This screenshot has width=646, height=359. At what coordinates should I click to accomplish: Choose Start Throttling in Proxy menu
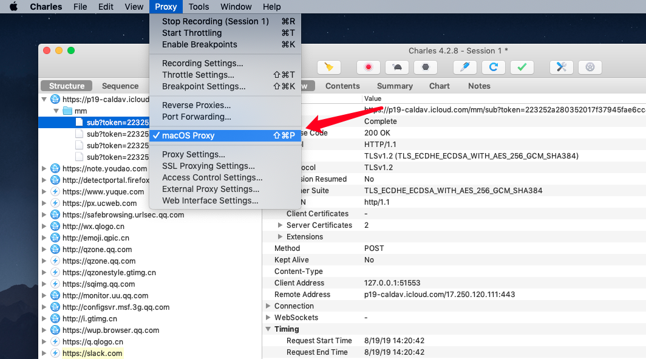[x=225, y=33]
